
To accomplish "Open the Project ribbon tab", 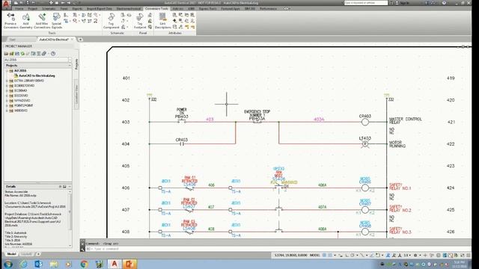I will click(x=32, y=8).
